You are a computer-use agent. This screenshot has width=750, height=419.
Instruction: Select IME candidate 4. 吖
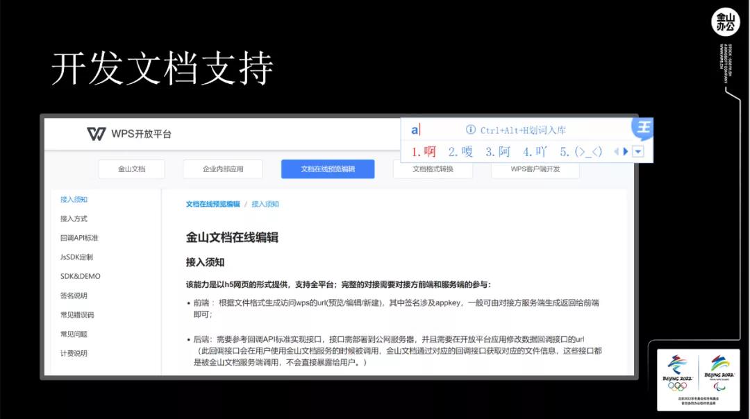[535, 152]
